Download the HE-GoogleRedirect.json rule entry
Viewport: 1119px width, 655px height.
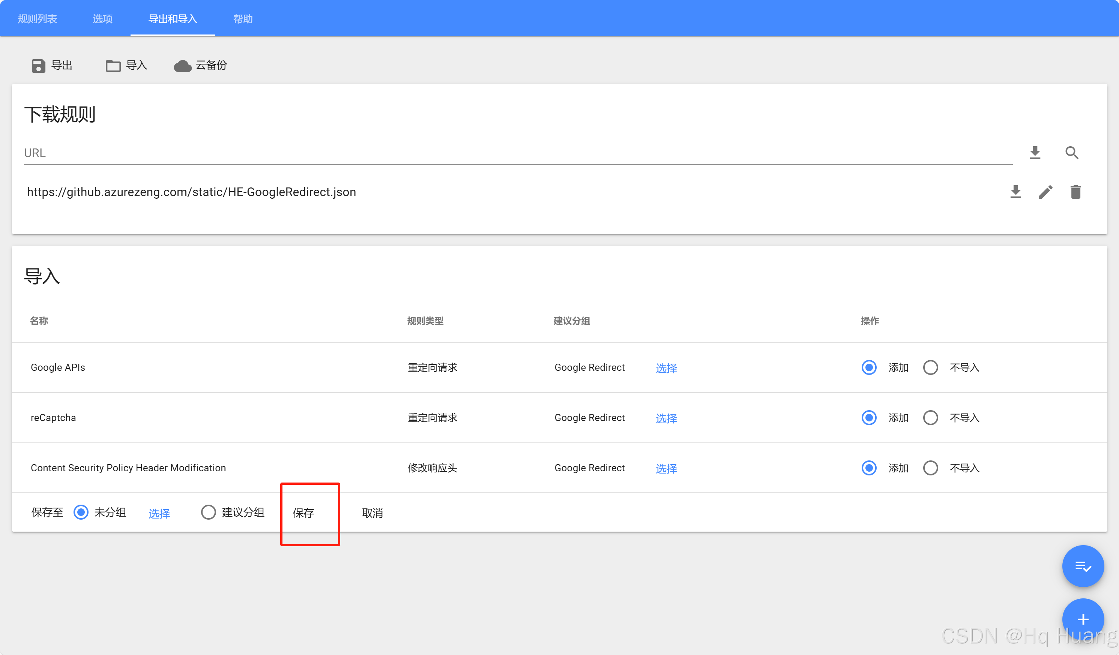click(1015, 192)
